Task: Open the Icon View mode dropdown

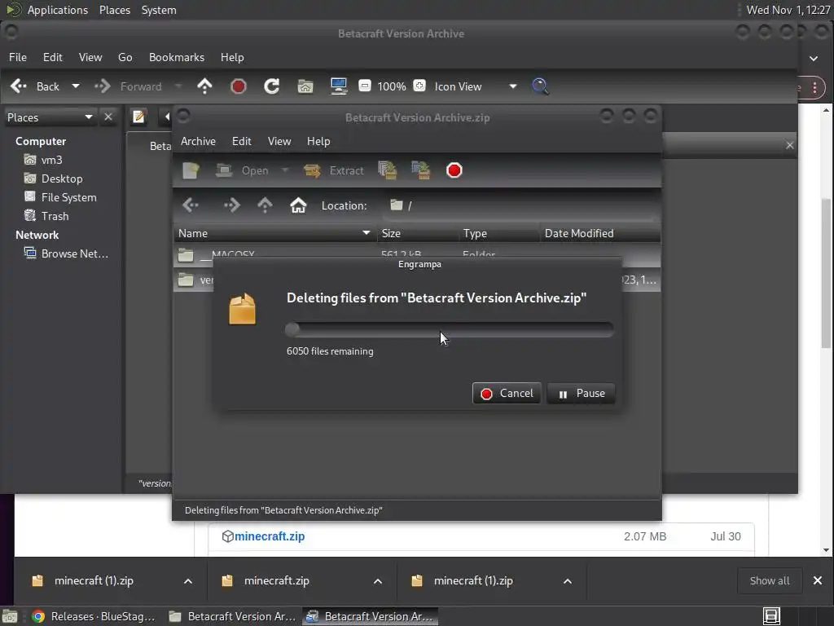Action: [x=475, y=86]
